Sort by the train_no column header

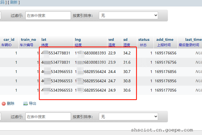coord(28,40)
